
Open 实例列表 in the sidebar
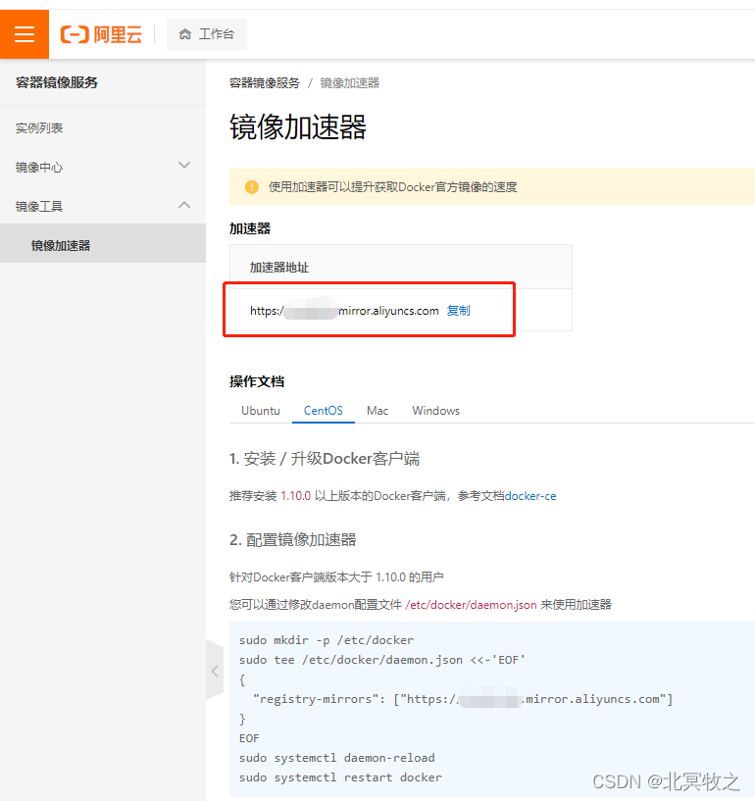[x=39, y=127]
